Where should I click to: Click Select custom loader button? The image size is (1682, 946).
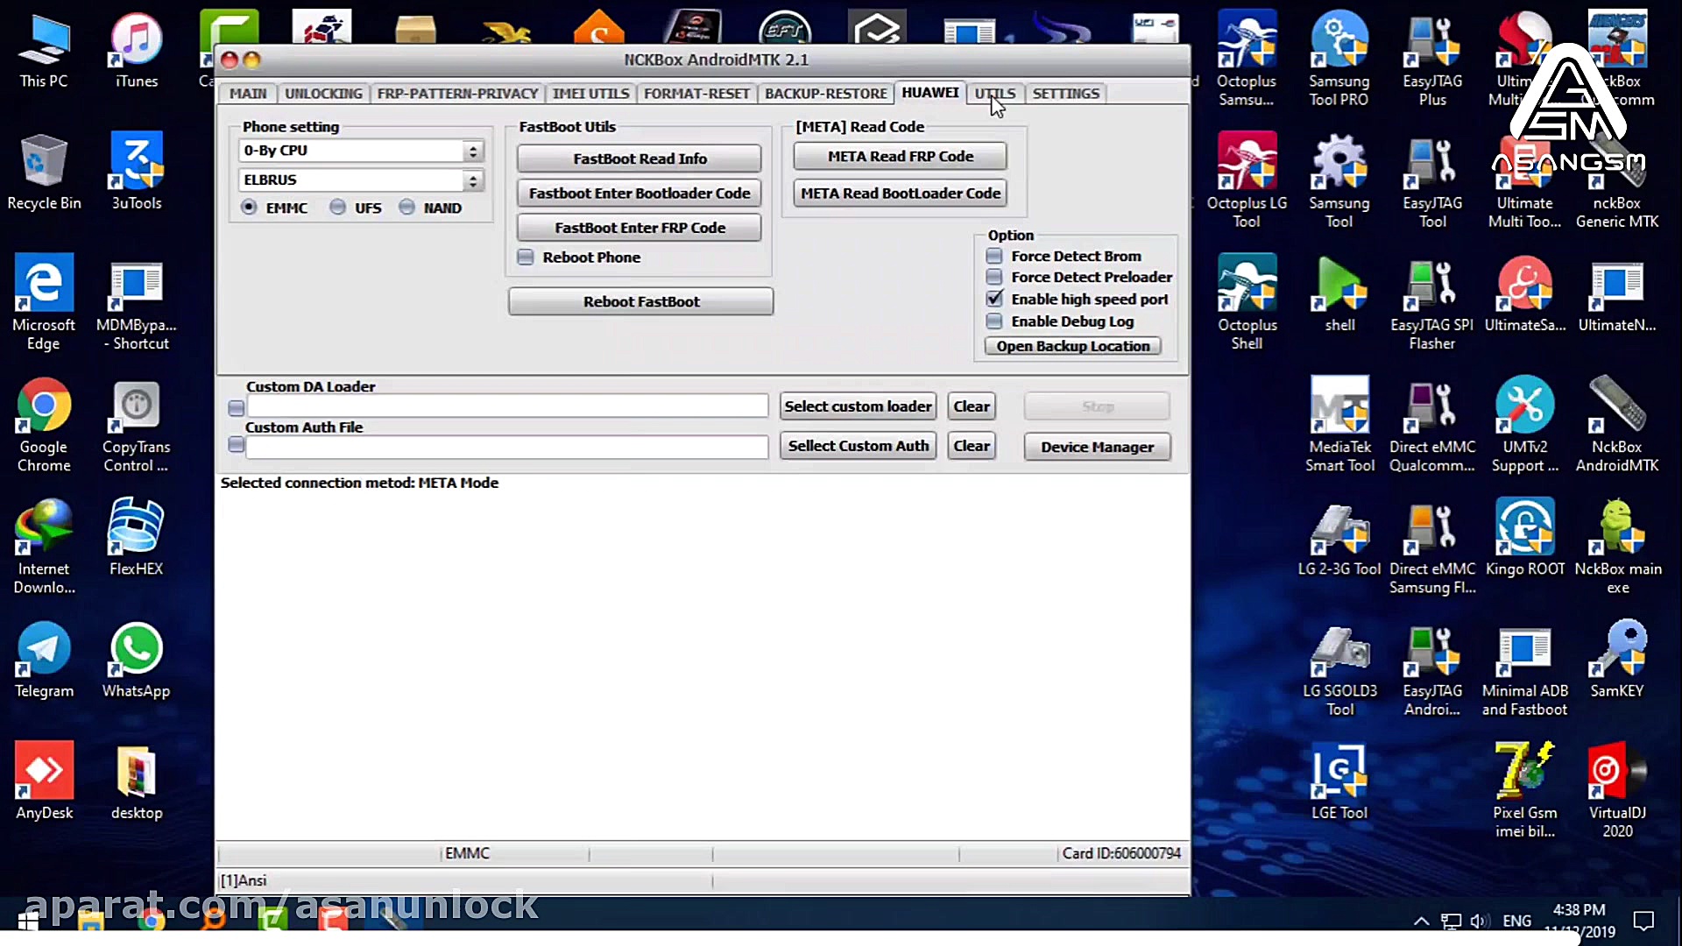click(x=859, y=406)
